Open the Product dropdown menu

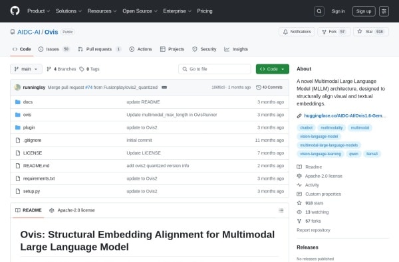[x=39, y=11]
